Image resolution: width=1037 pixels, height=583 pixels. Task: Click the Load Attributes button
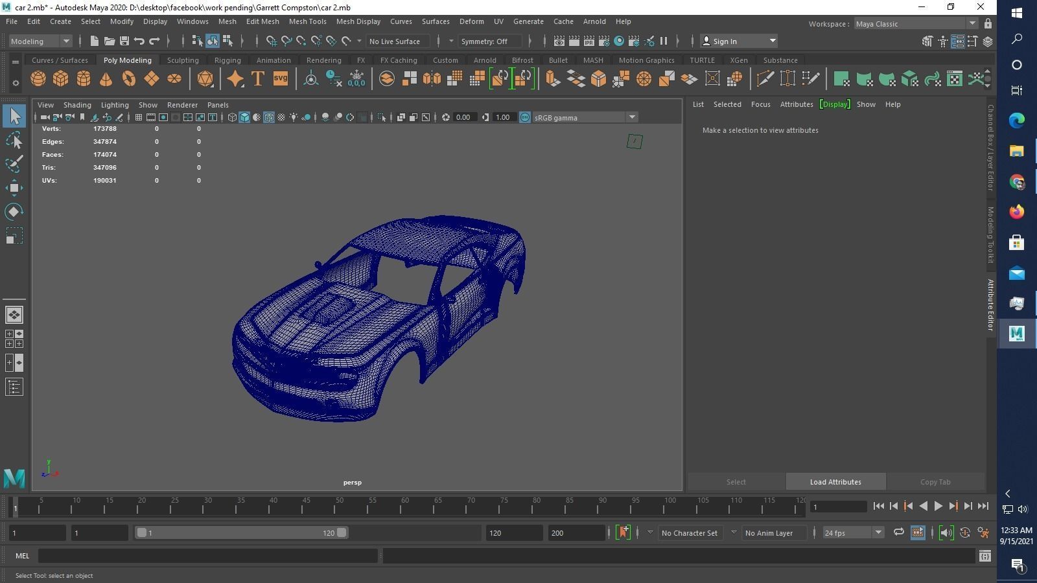click(x=835, y=482)
